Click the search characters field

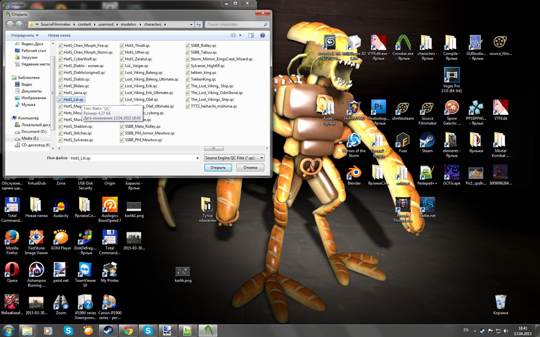[235, 24]
